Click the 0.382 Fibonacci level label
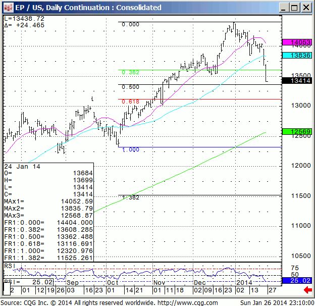 point(130,72)
